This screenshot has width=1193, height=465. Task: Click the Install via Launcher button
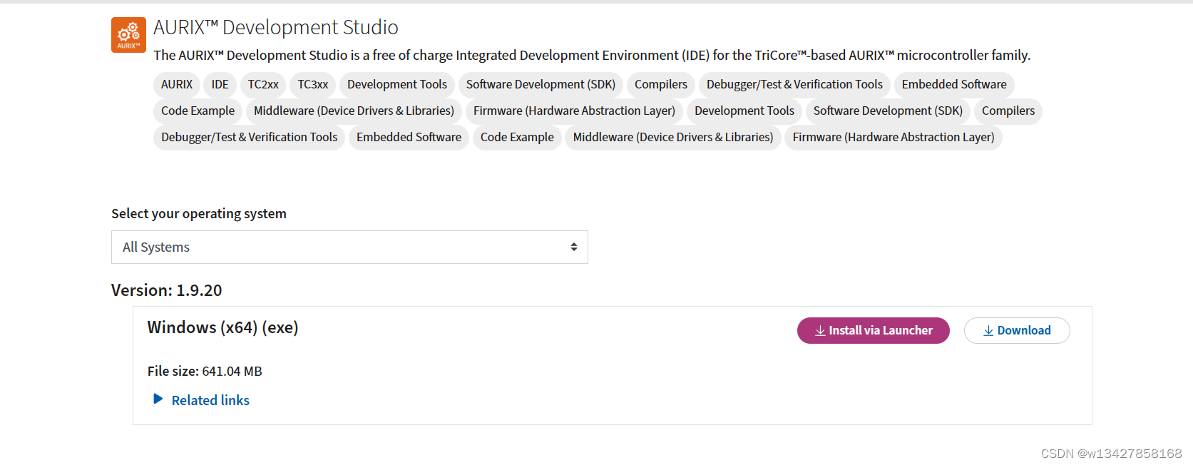click(x=874, y=330)
